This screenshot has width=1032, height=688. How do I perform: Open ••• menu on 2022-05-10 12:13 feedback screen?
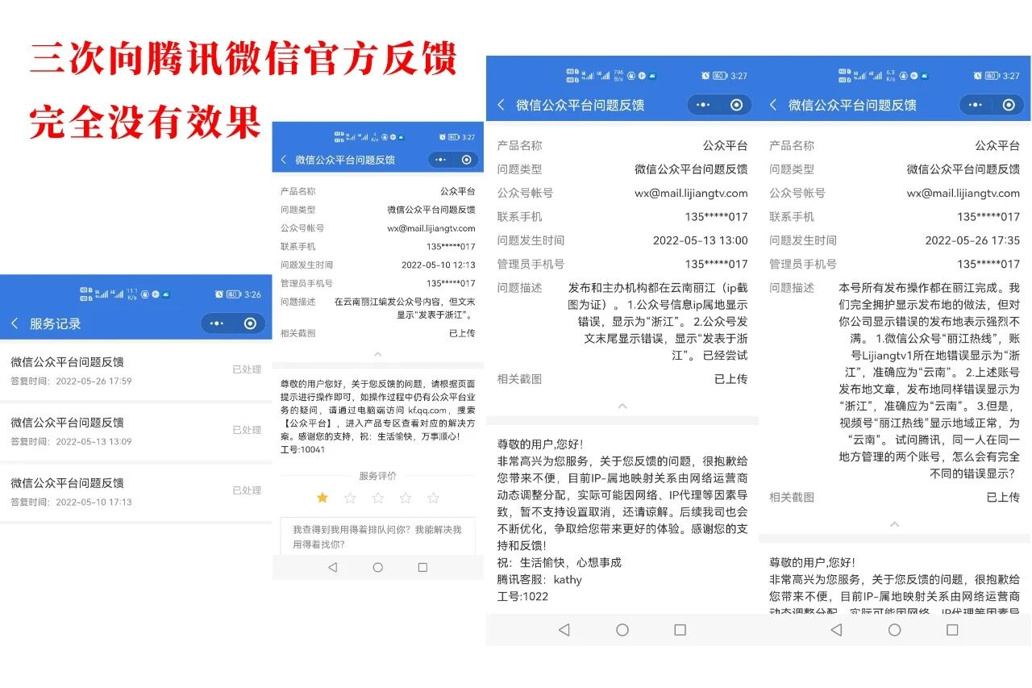tap(440, 160)
